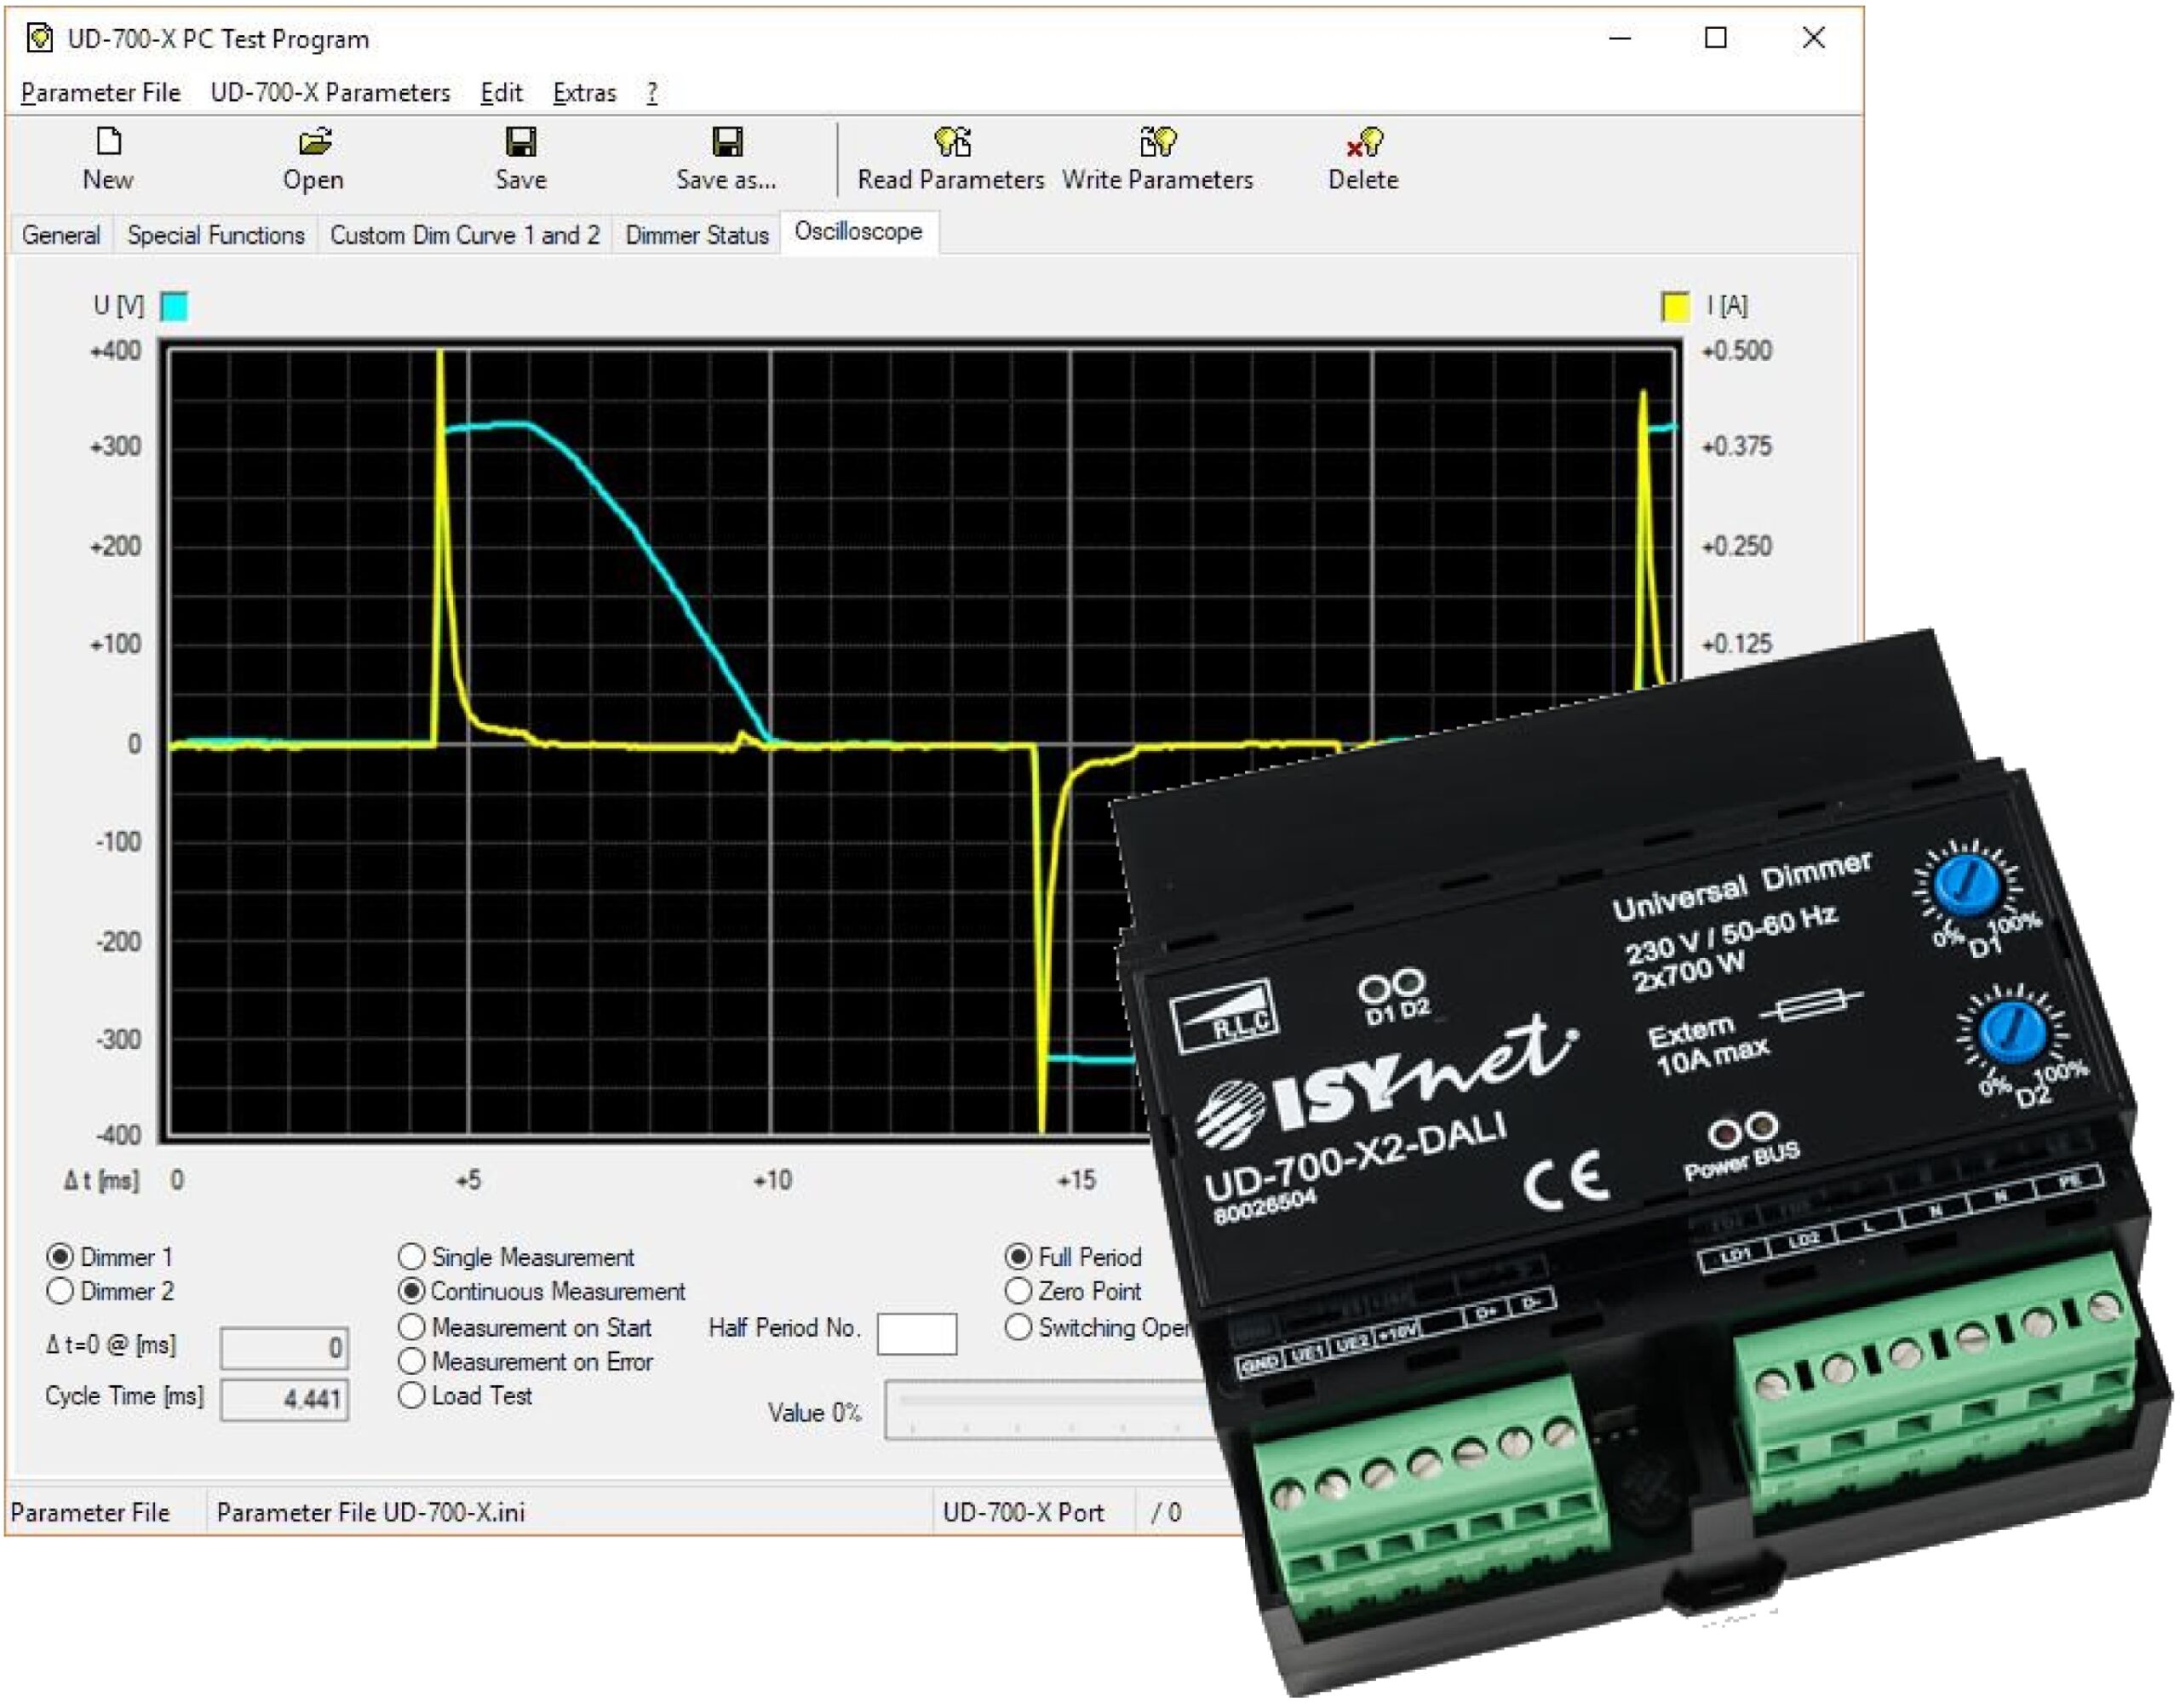Click the application icon in title bar
This screenshot has height=1708, width=2180.
40,38
